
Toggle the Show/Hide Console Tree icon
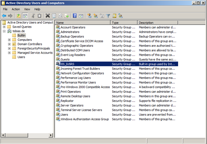coord(25,16)
